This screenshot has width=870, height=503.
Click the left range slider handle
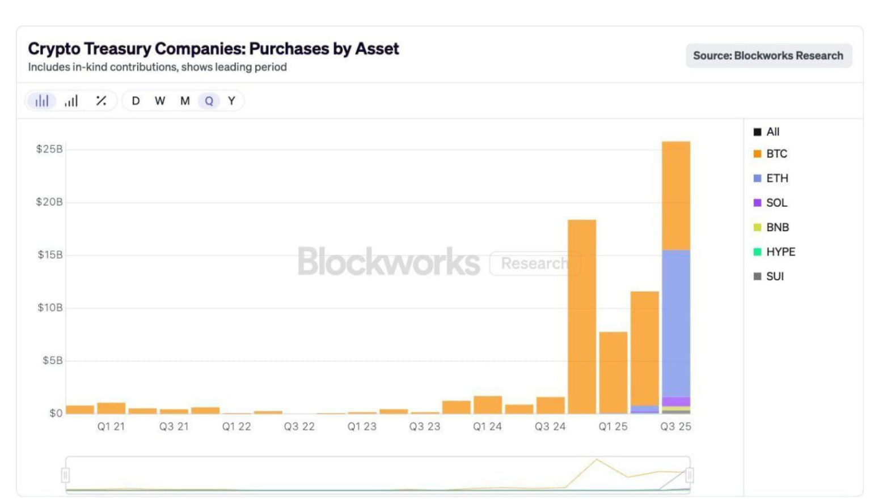click(66, 475)
